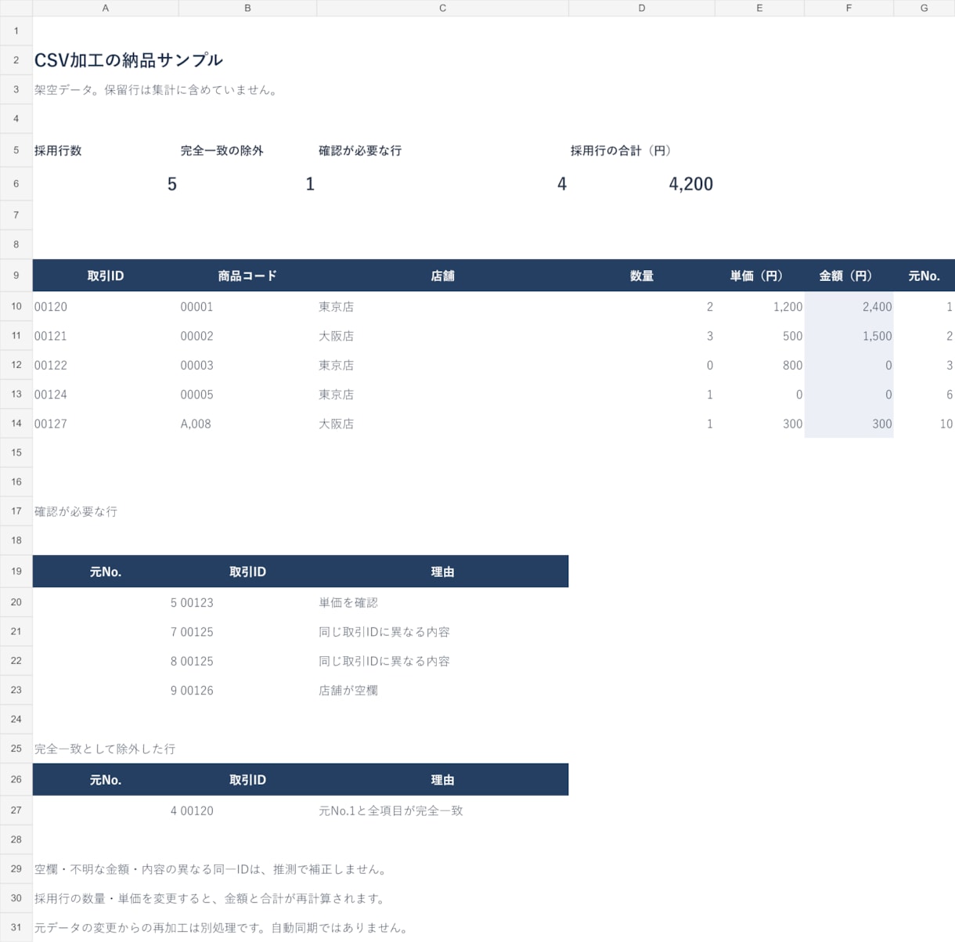Viewport: 955px width, 942px height.
Task: Click the 採用行の合計(円) label
Action: pyautogui.click(x=622, y=150)
